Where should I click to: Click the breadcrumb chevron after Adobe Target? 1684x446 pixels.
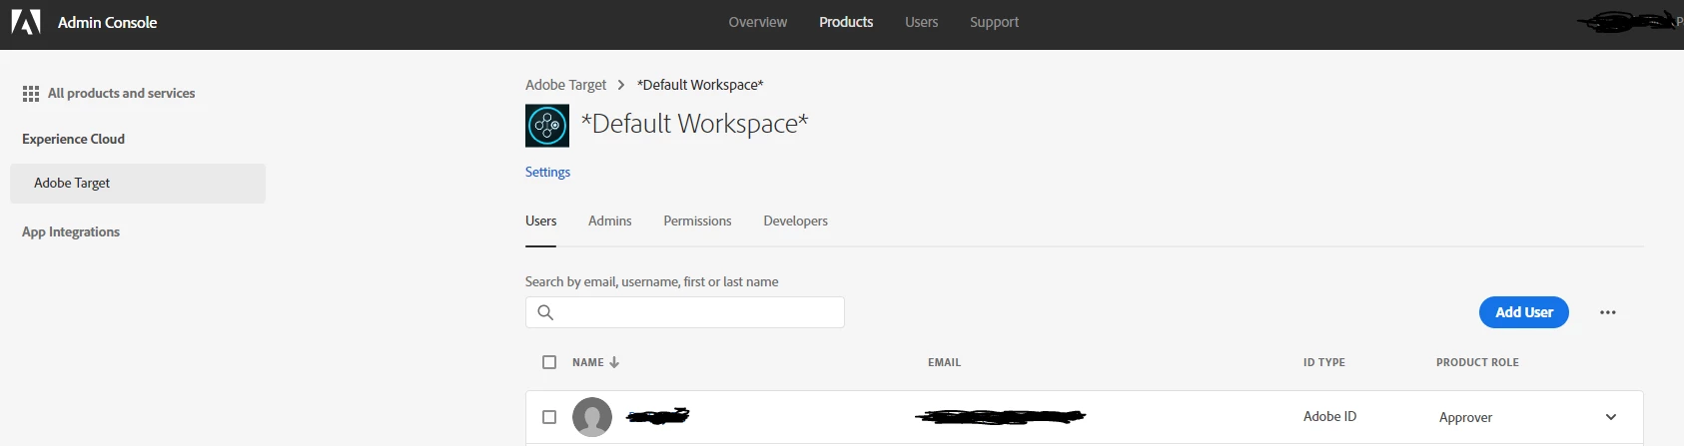[620, 85]
